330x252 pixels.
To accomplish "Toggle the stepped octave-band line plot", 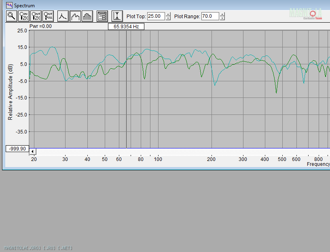I will tap(75, 16).
